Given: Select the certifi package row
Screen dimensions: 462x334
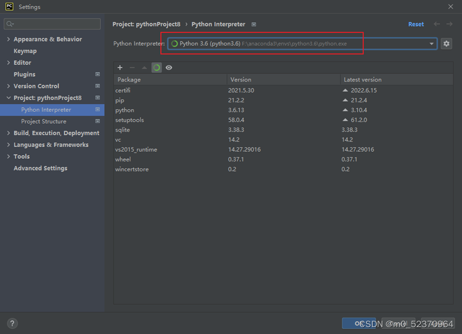Looking at the screenshot, I should point(284,91).
